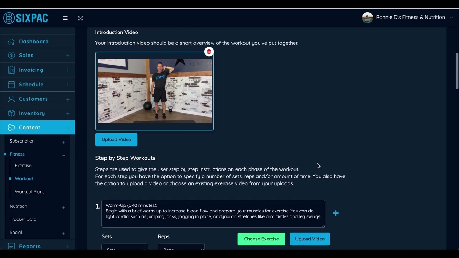Open Workout Plans in sidebar
This screenshot has width=459, height=258.
[30, 192]
